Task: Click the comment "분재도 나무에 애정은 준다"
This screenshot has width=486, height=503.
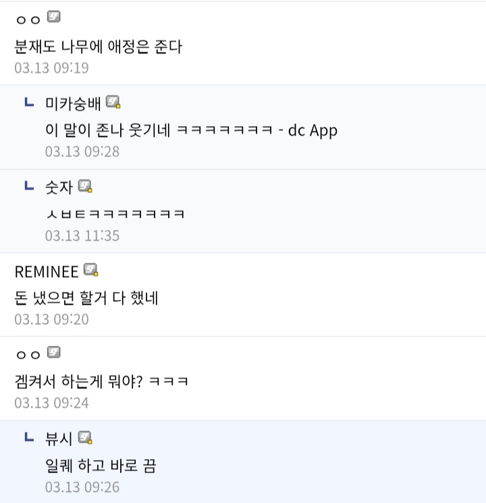Action: pos(99,47)
